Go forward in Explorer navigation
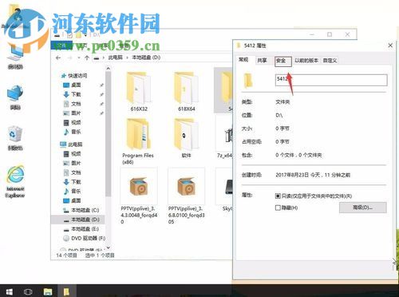Image resolution: width=399 pixels, height=297 pixels. pos(69,57)
